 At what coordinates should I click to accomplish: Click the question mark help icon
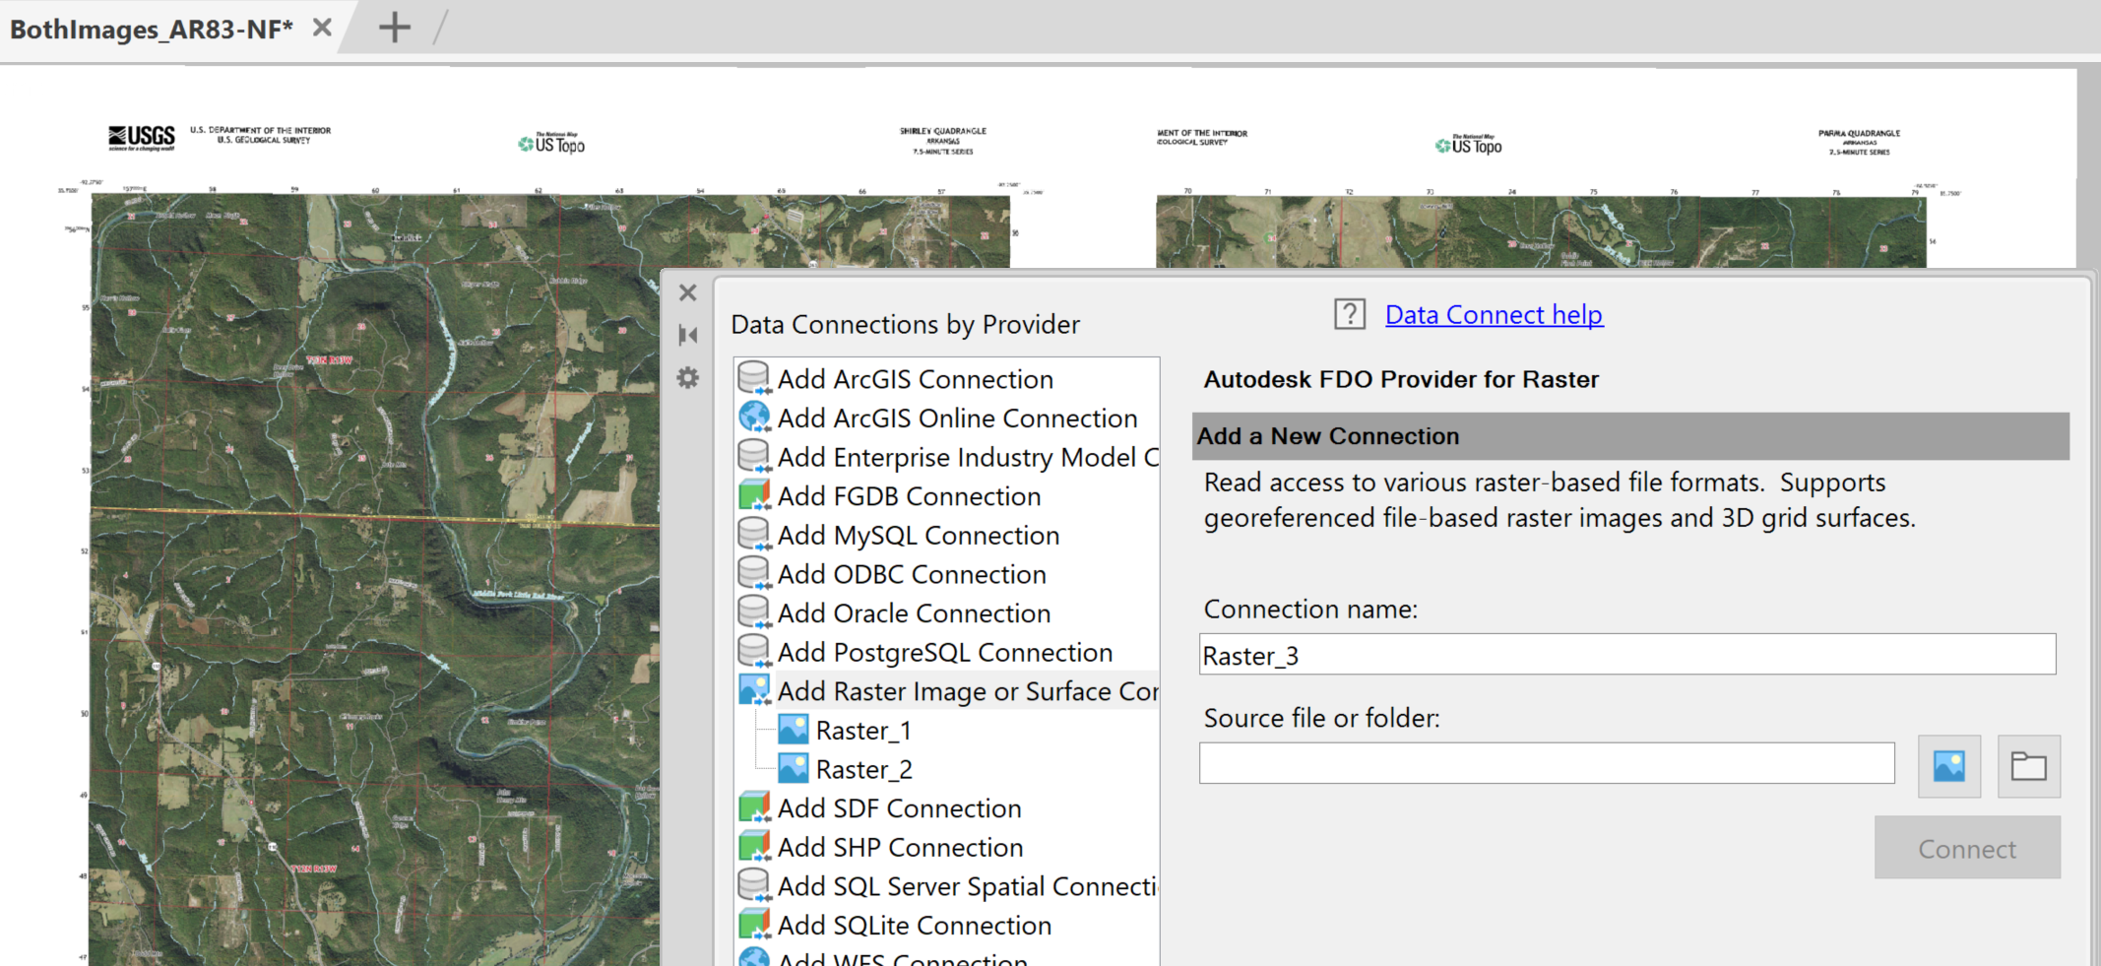coord(1349,314)
